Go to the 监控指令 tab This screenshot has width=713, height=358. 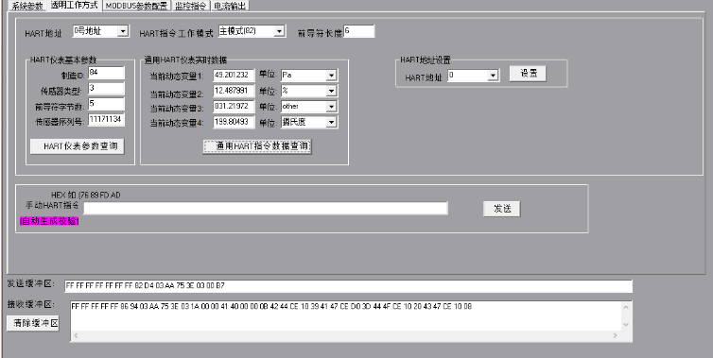(191, 6)
